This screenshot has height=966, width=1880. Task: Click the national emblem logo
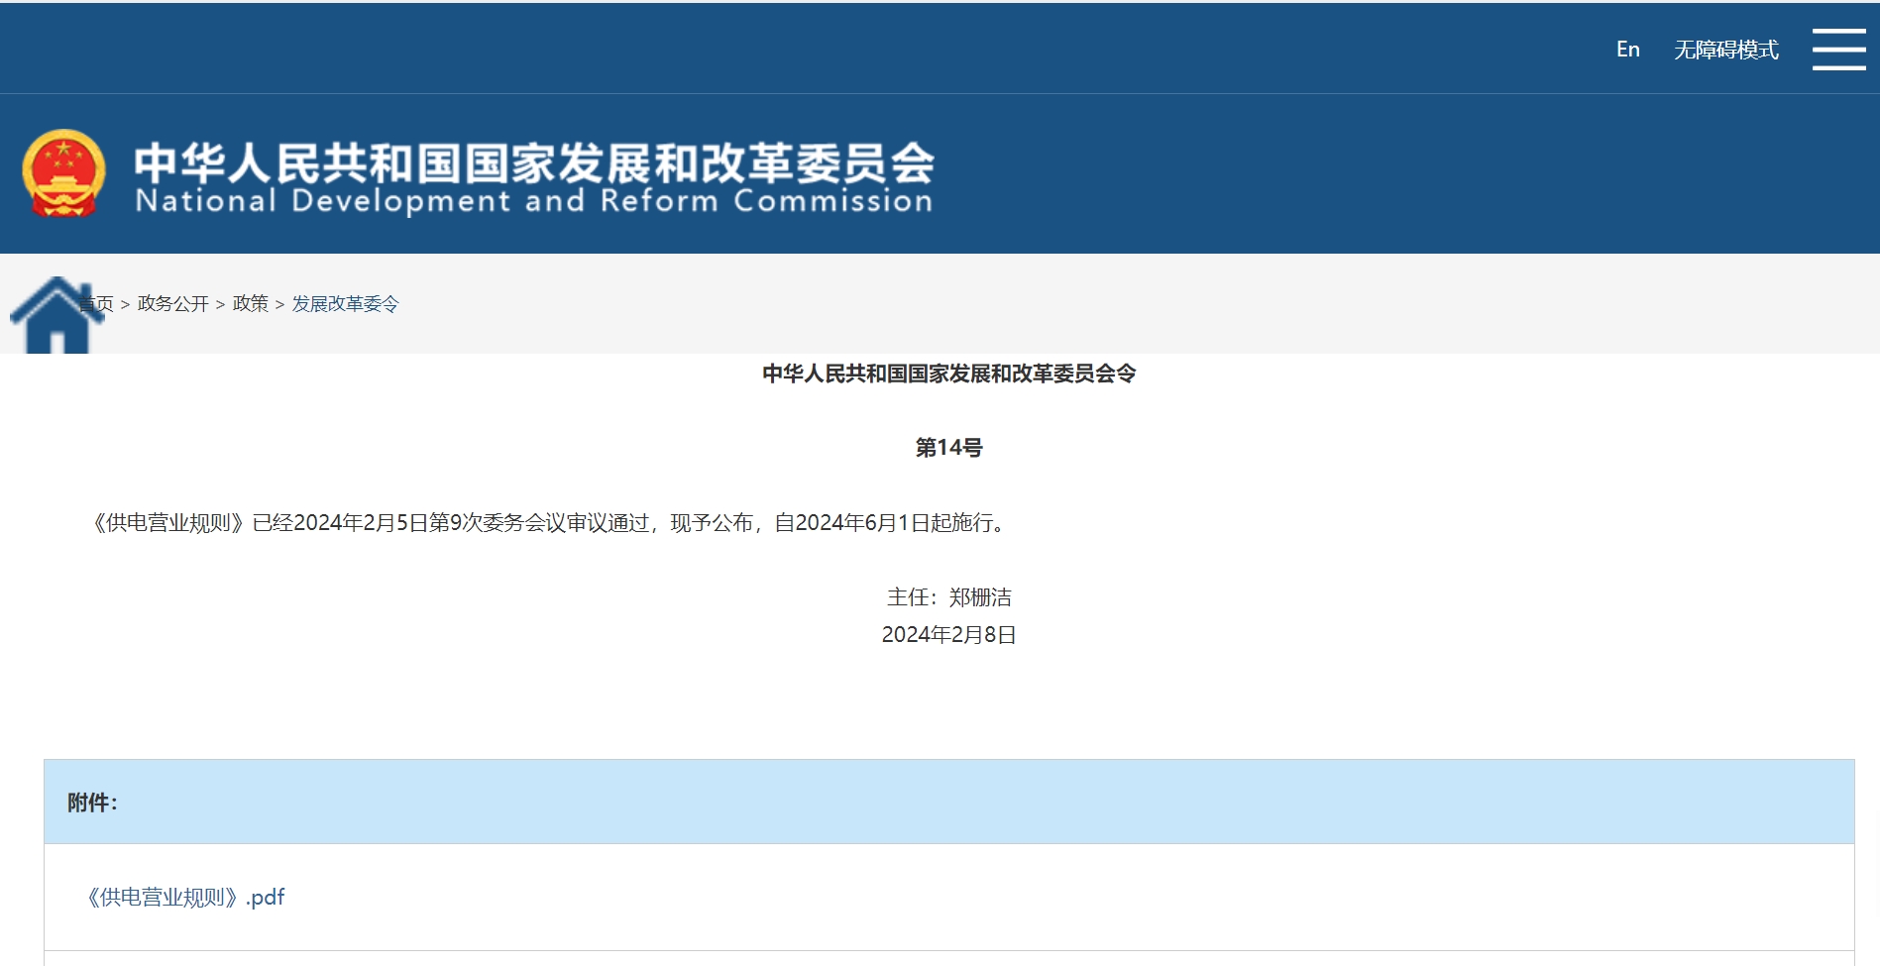[x=63, y=173]
